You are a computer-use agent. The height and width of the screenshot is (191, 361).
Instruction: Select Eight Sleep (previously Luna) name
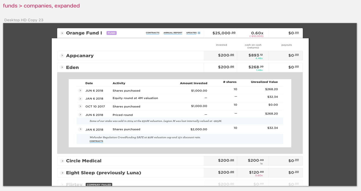point(104,173)
